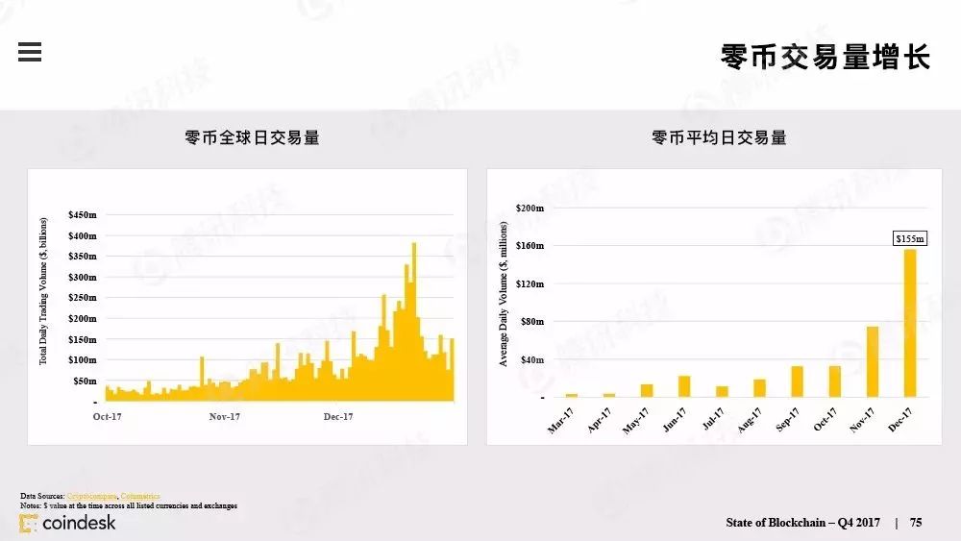961x541 pixels.
Task: Open the Coinmetrics data source link
Action: 140,496
